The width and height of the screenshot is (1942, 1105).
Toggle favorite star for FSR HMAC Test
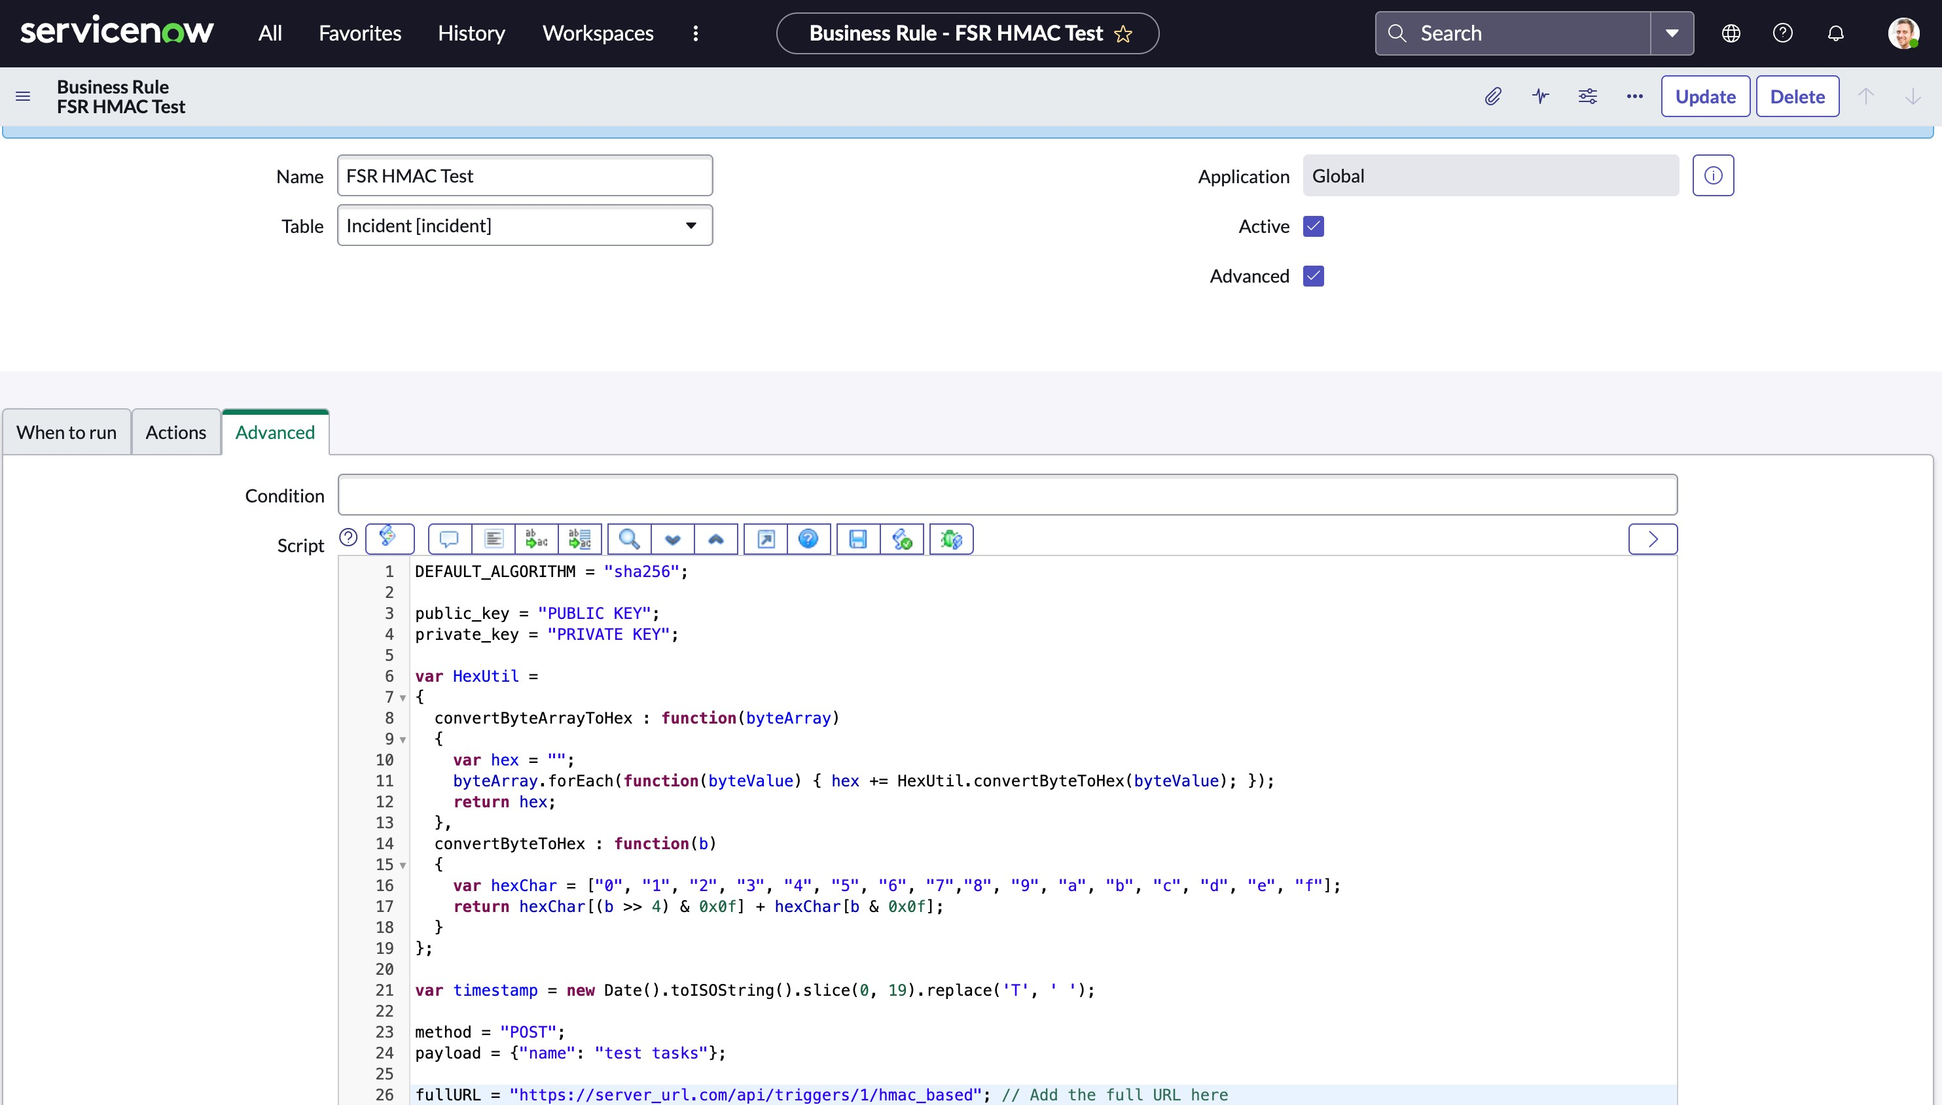coord(1124,34)
